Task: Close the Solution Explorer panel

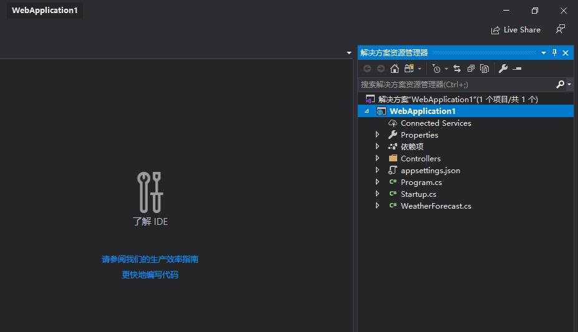Action: (x=566, y=53)
